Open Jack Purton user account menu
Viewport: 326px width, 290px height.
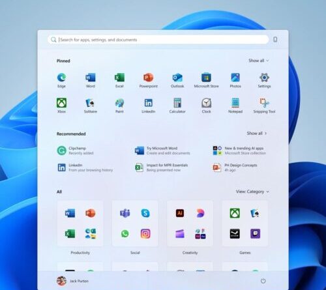[72, 281]
